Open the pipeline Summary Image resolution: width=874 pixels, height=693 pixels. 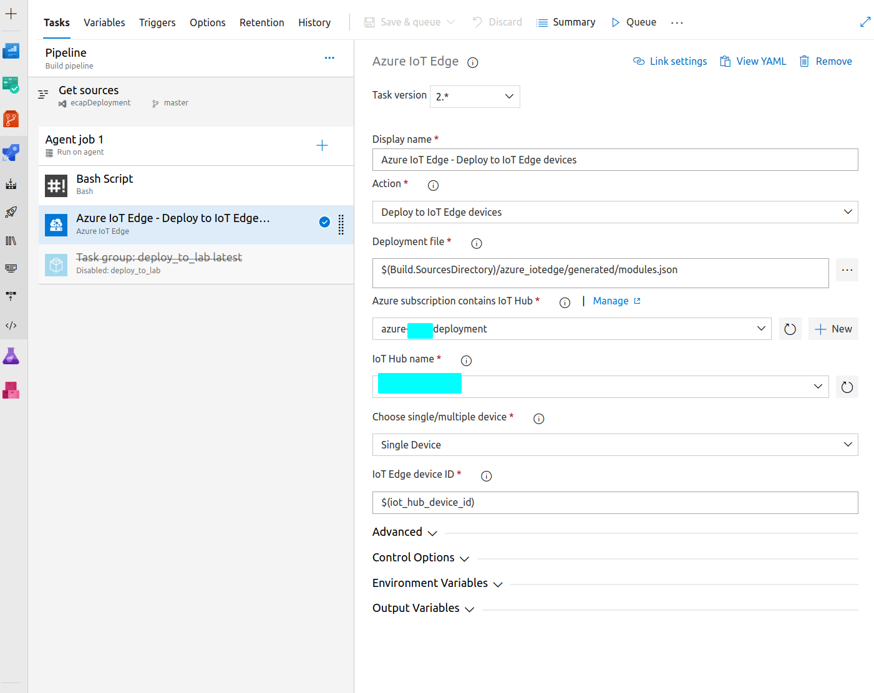(x=566, y=22)
